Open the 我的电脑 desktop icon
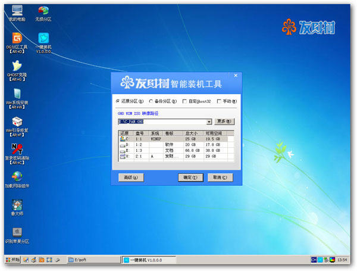 coord(17,13)
